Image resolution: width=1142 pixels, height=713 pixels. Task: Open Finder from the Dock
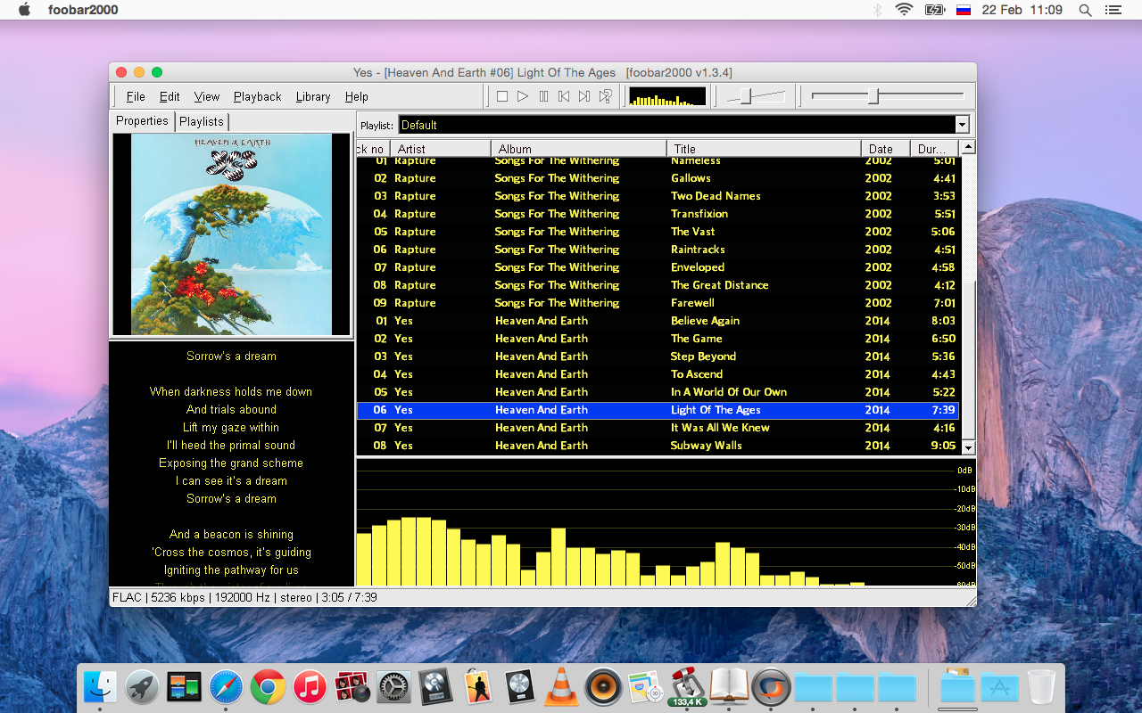pyautogui.click(x=100, y=686)
